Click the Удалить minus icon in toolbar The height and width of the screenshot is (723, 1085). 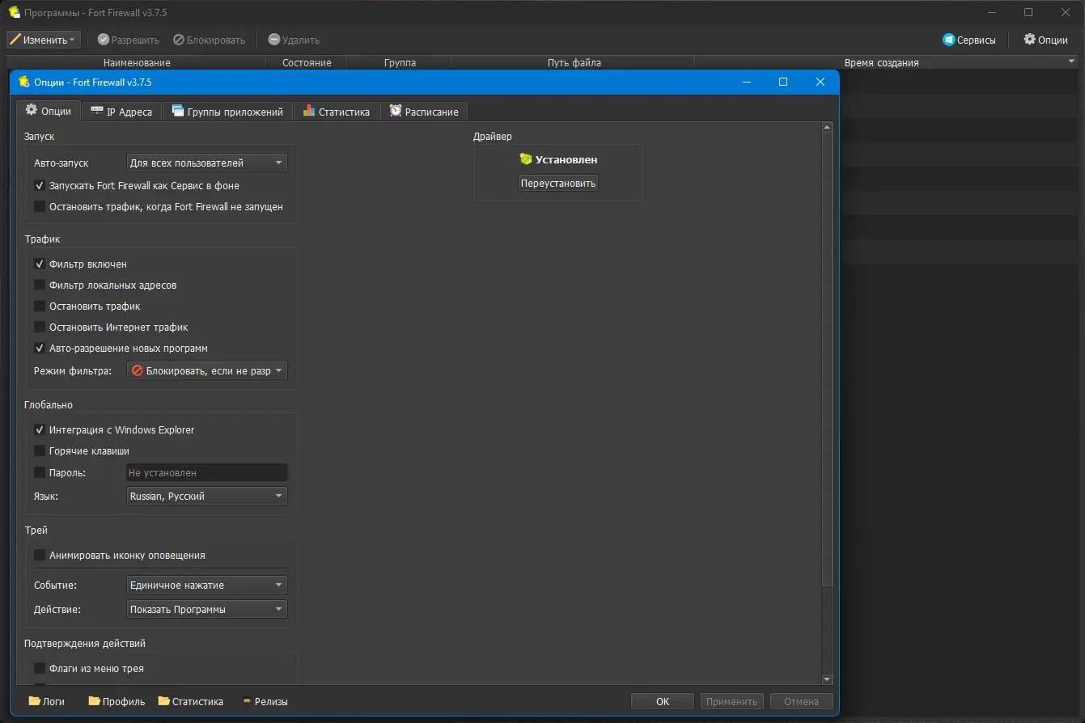tap(274, 40)
